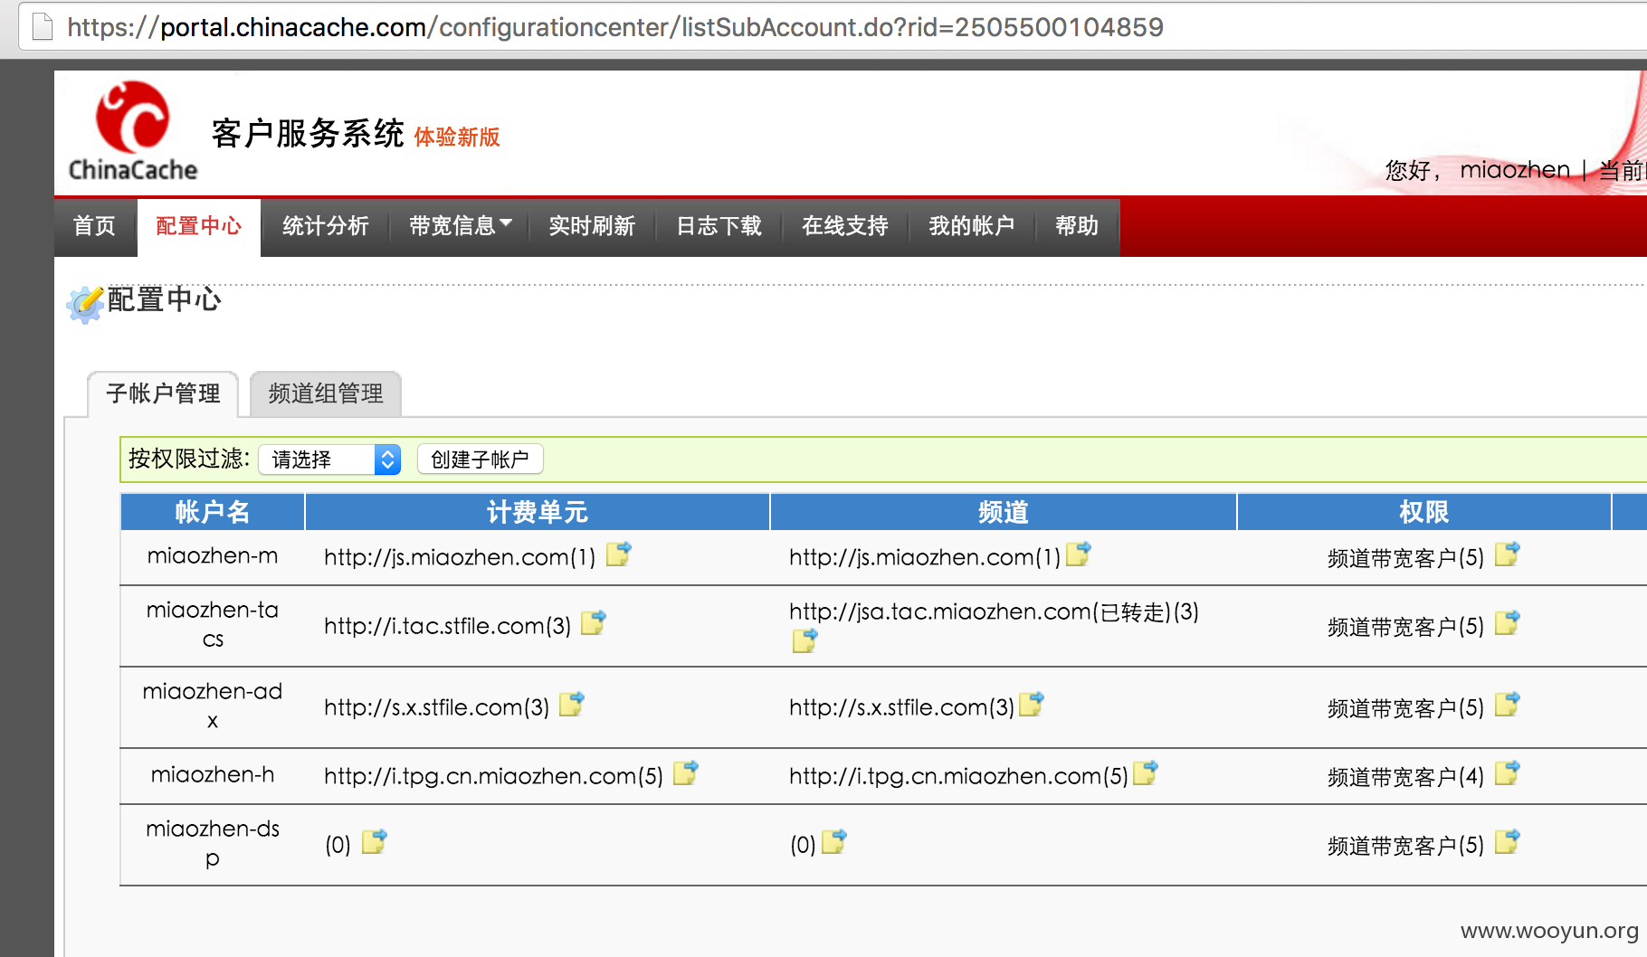Edit billing unit icon for miaozhen-tacs
1647x957 pixels.
(x=594, y=622)
